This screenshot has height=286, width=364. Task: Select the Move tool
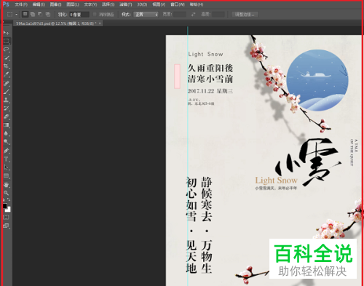[7, 33]
